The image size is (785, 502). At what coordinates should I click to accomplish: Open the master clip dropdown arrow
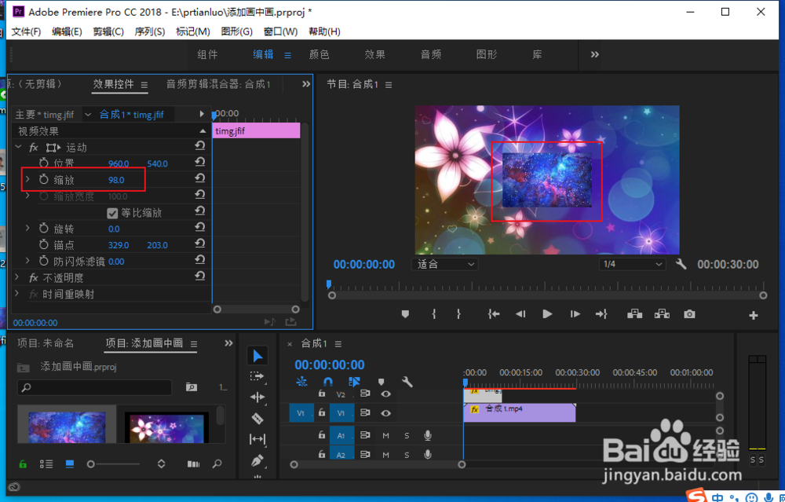tap(88, 114)
